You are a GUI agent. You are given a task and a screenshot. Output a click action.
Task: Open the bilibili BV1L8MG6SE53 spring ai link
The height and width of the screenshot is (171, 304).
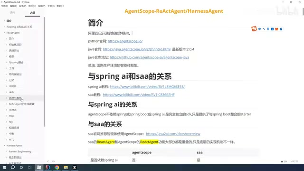[x=147, y=86]
